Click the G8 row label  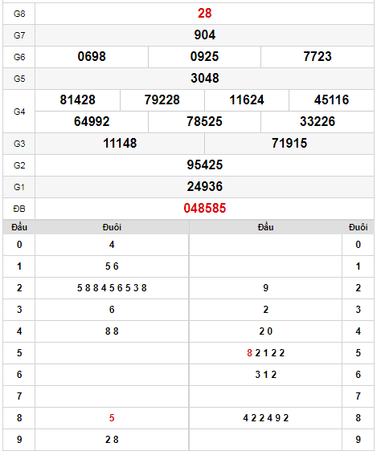[19, 14]
